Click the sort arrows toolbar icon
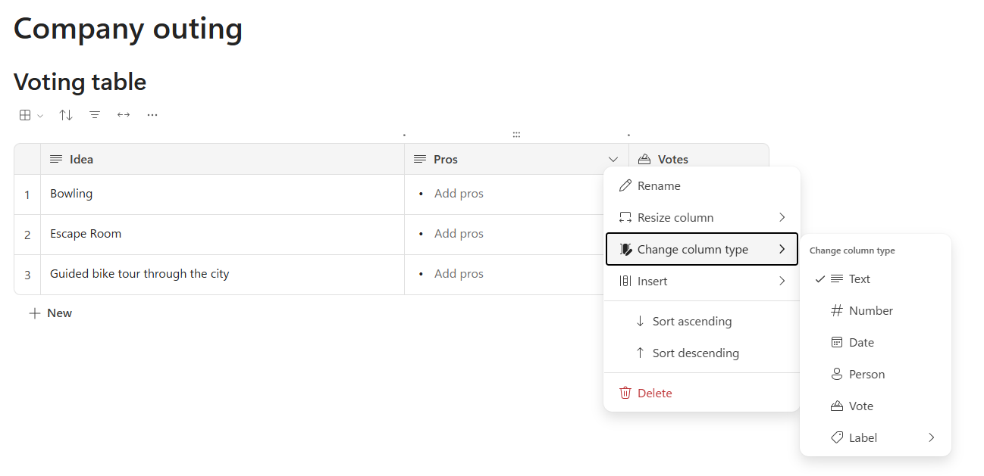This screenshot has width=984, height=476. pos(66,115)
